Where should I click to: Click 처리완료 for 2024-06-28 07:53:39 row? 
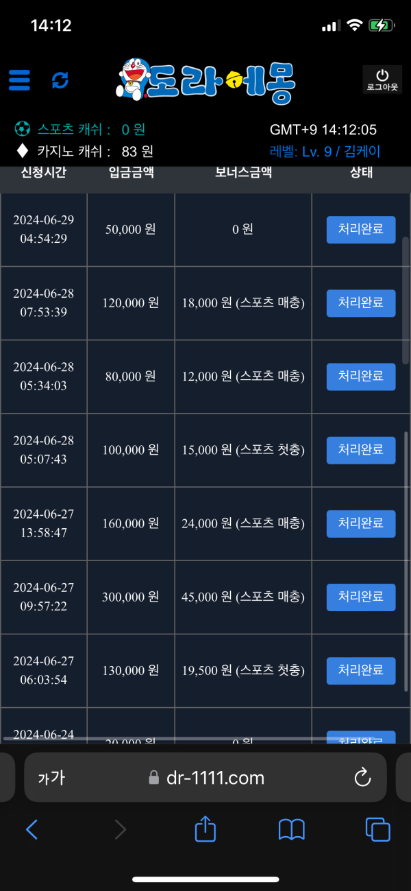pyautogui.click(x=361, y=303)
